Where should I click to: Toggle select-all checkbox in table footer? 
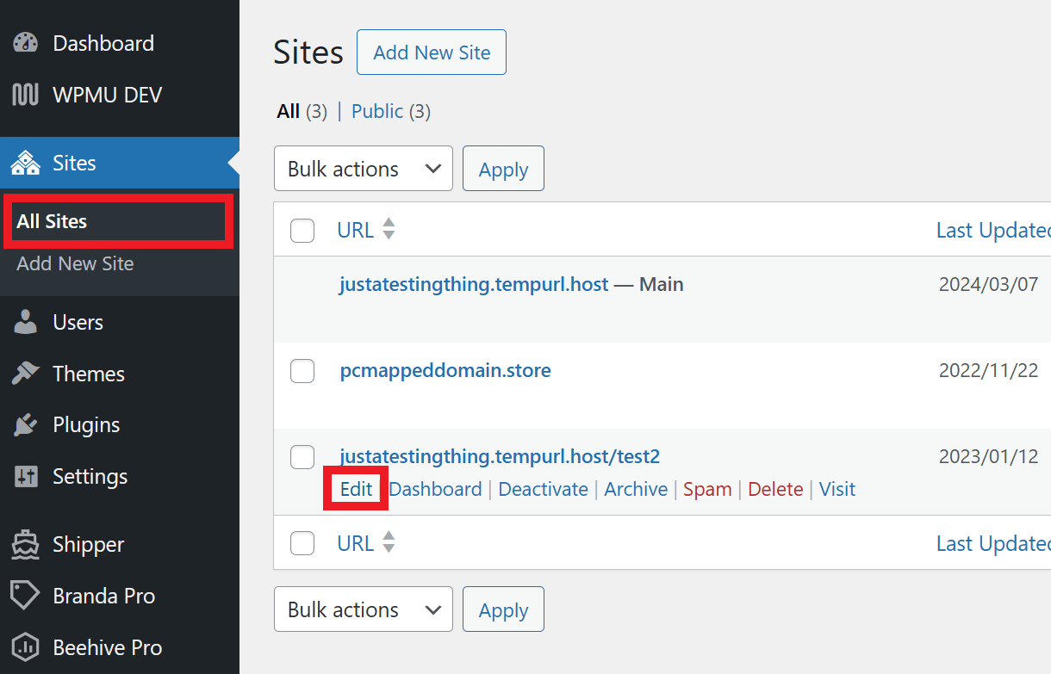[302, 543]
